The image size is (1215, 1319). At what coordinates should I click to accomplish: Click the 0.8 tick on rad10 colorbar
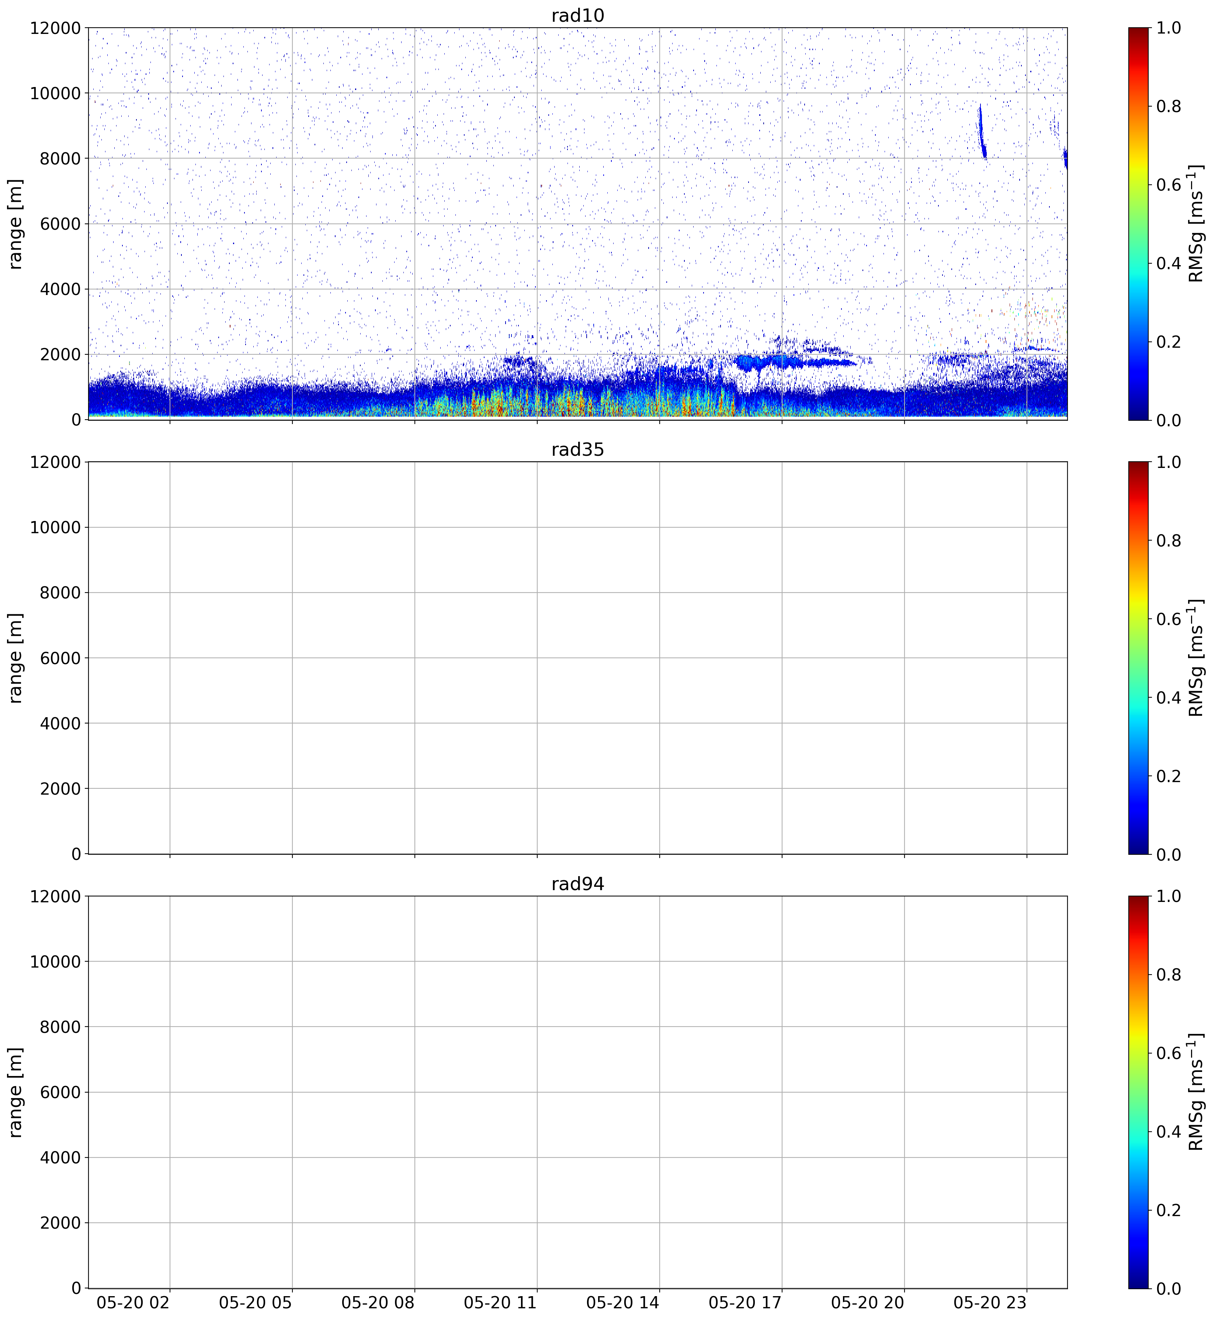pyautogui.click(x=1168, y=107)
